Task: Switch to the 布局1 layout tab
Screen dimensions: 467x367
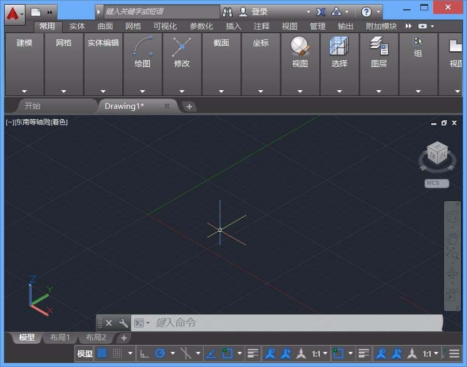Action: click(60, 337)
